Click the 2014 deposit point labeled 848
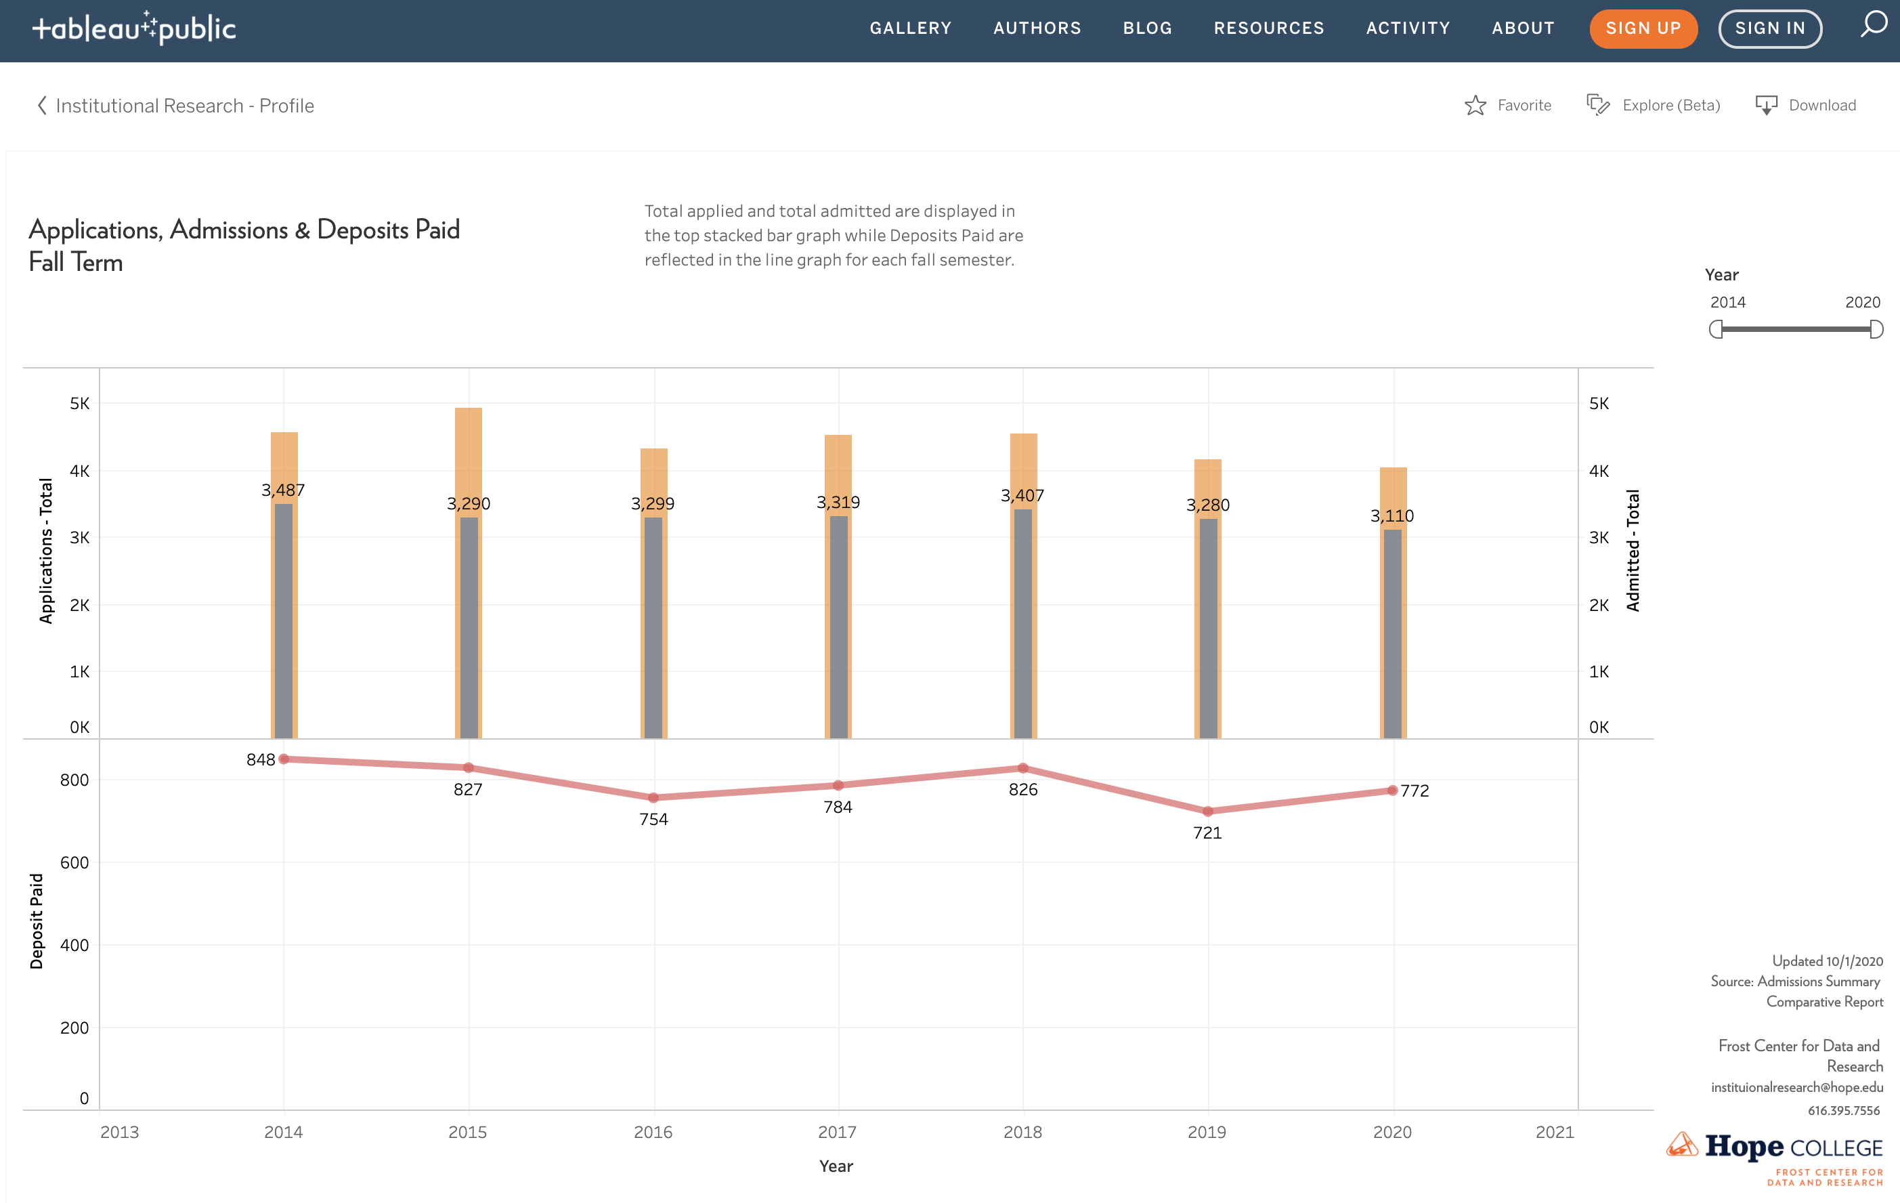This screenshot has width=1900, height=1203. coord(284,759)
